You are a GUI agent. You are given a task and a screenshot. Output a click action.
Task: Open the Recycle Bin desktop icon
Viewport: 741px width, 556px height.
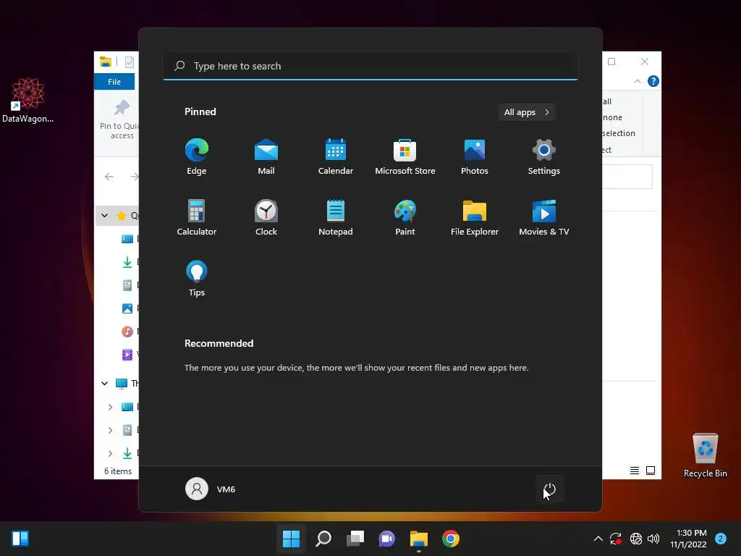point(705,455)
